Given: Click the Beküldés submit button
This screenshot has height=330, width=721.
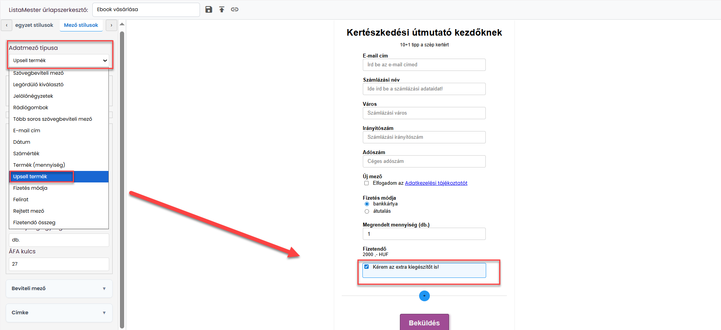Looking at the screenshot, I should pos(424,322).
